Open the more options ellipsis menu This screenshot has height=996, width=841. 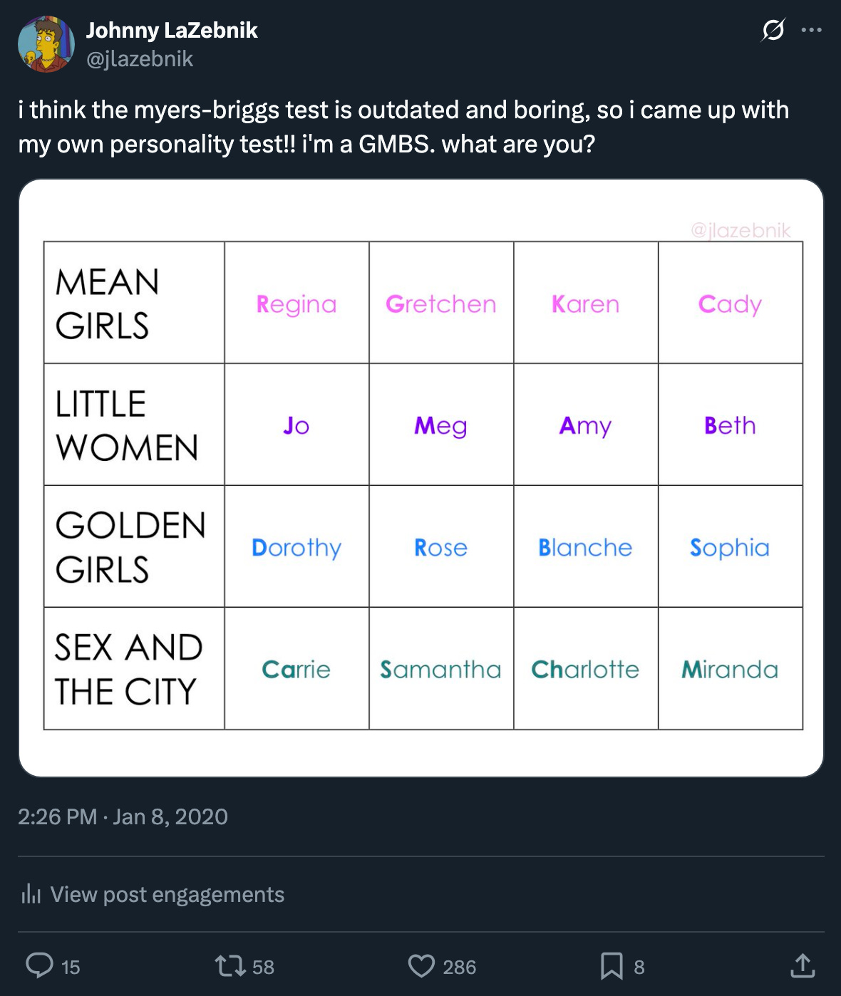(x=811, y=30)
